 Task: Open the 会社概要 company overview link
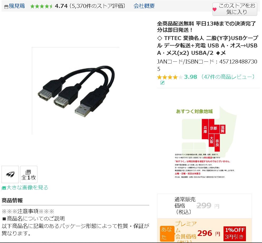coord(144,6)
